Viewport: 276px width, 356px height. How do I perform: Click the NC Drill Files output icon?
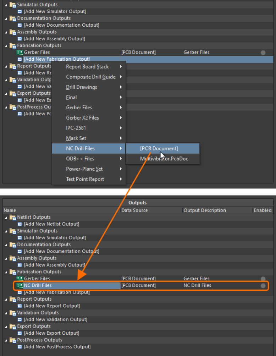click(x=20, y=285)
